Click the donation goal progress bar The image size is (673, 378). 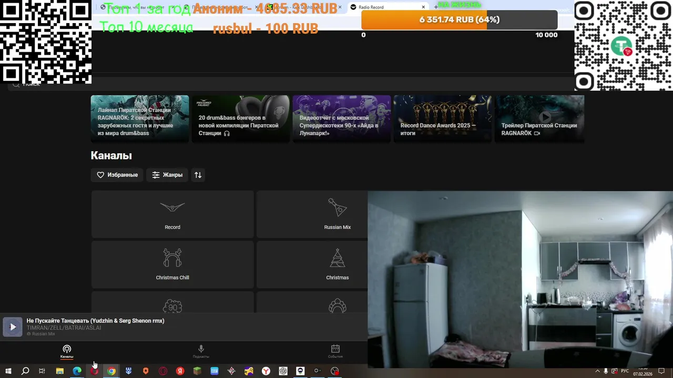click(x=460, y=20)
